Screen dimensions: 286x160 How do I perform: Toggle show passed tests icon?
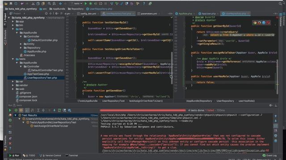pyautogui.click(x=16, y=110)
